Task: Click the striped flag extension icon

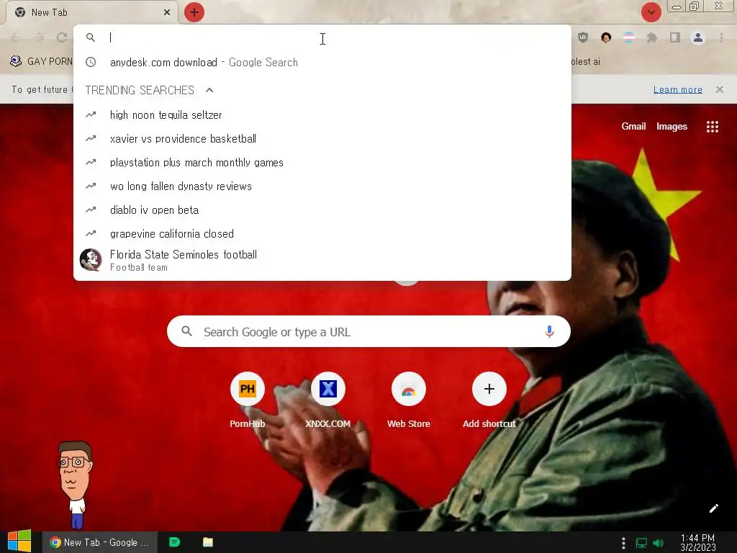Action: (628, 37)
